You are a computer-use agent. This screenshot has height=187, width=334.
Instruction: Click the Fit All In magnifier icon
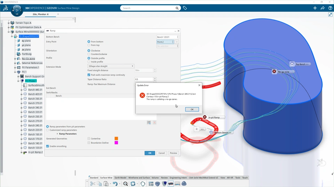pos(126,184)
